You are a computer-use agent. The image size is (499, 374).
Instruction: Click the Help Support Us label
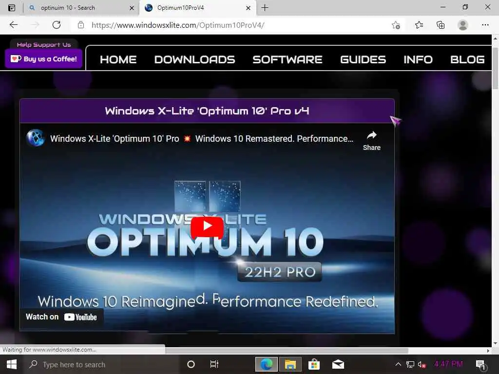pyautogui.click(x=44, y=44)
